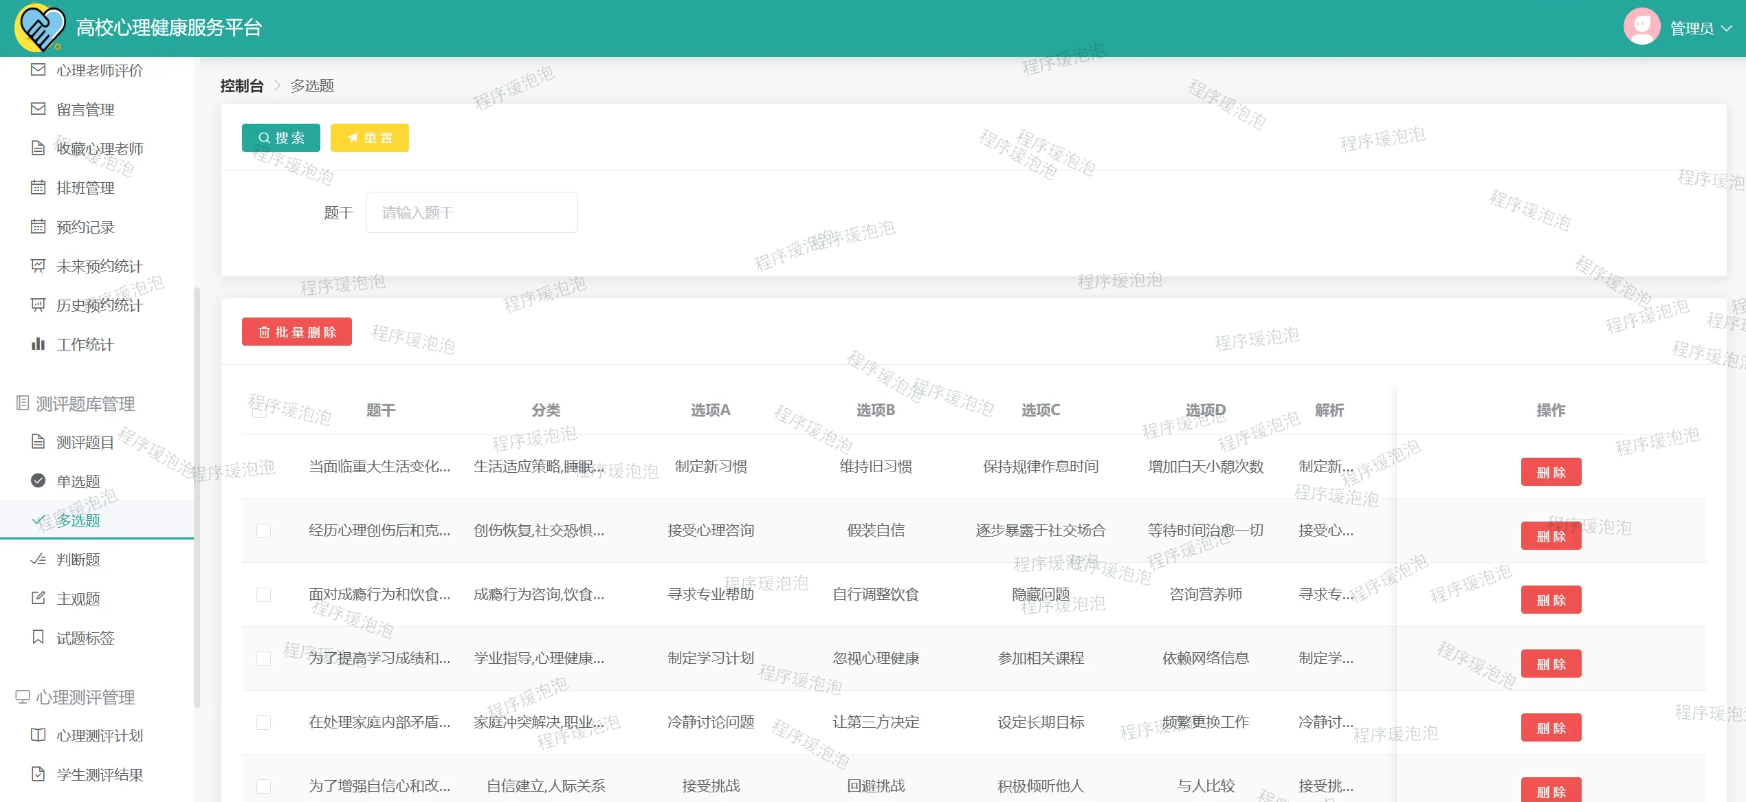1746x802 pixels.
Task: Click the envelope icon beside 留言管理
Action: pyautogui.click(x=38, y=109)
